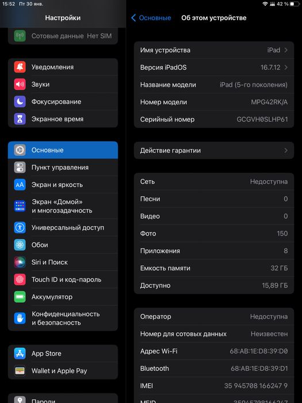The height and width of the screenshot is (403, 302).
Task: Tap back chevron next to Основные
Action: click(133, 18)
